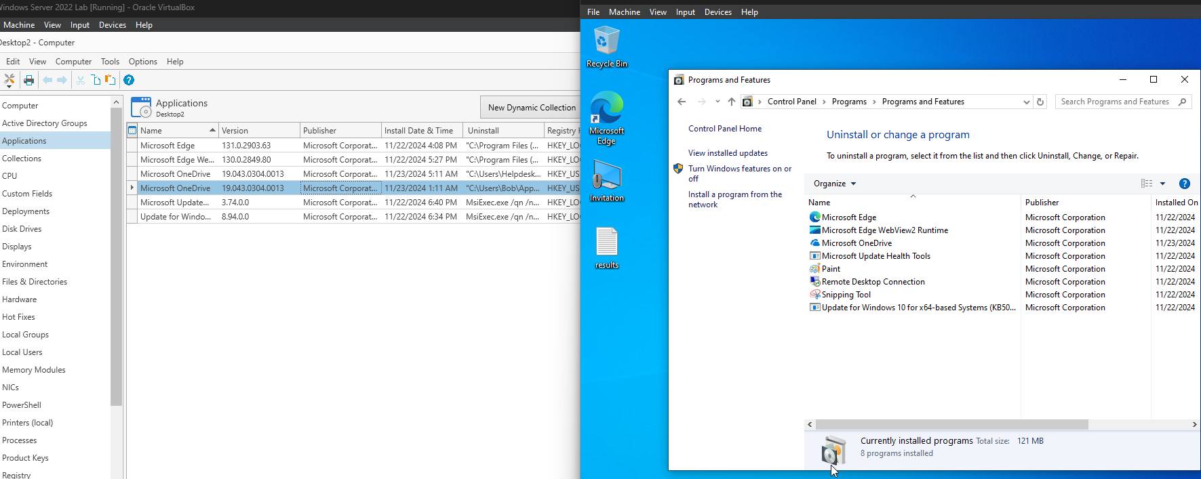Open Tools menu in Desktop2 window
The width and height of the screenshot is (1201, 479).
[110, 62]
